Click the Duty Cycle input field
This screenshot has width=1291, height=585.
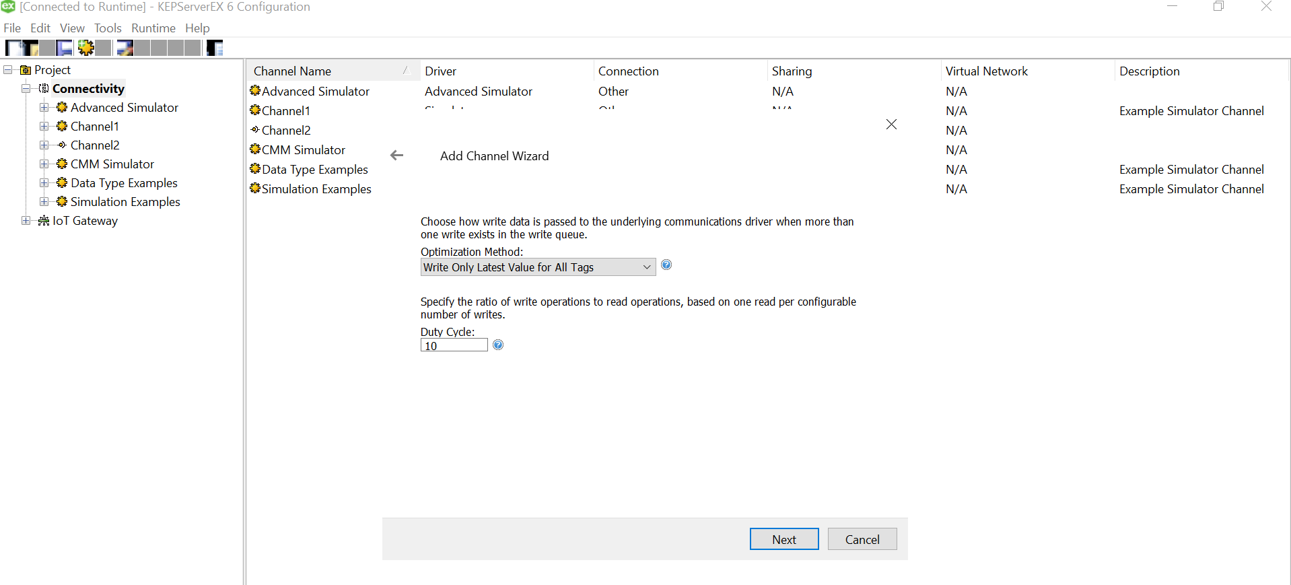(454, 346)
